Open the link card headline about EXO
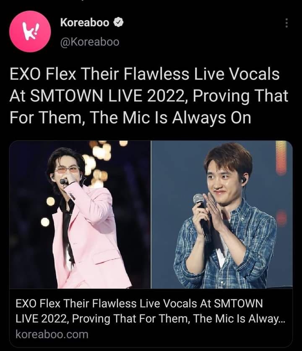Screen dimensions: 302x351 (150, 311)
